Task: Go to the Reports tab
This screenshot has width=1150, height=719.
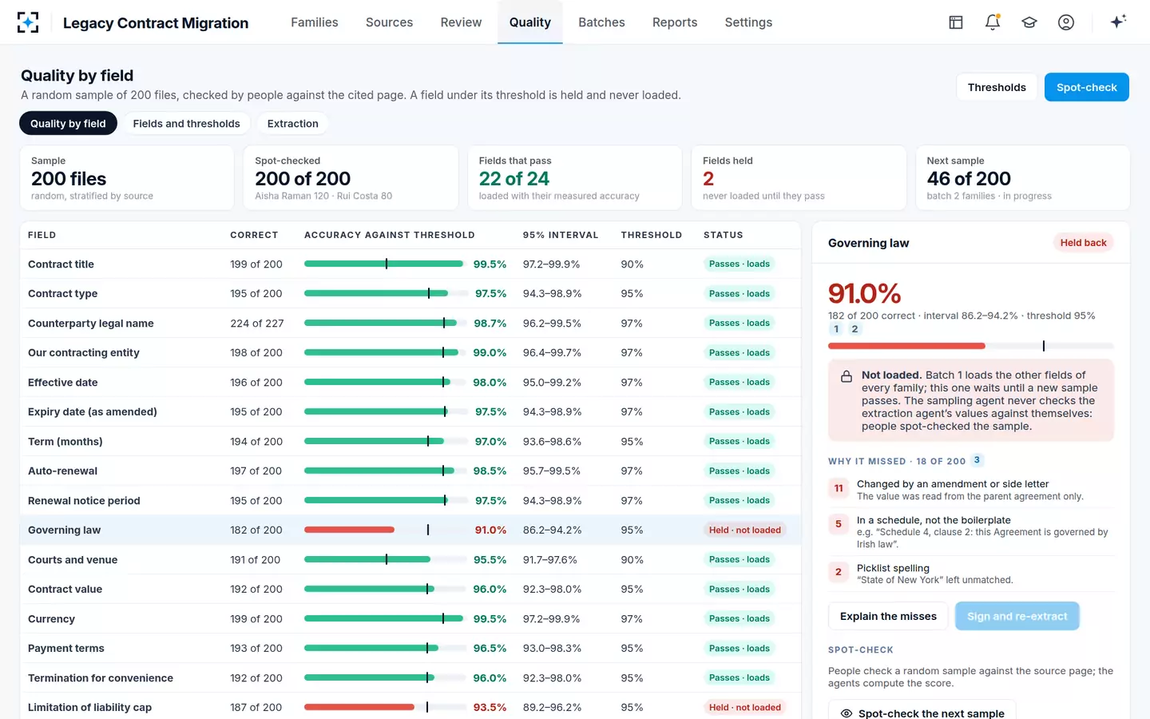Action: pyautogui.click(x=675, y=22)
